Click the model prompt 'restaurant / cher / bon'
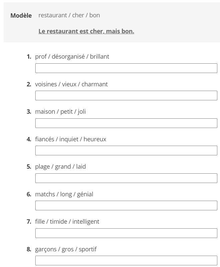 point(69,15)
